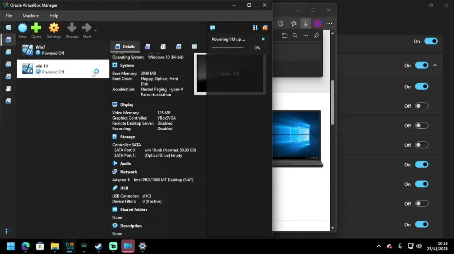Screen dimensions: 454x254
Task: Click the USB section icon
Action: click(x=115, y=188)
